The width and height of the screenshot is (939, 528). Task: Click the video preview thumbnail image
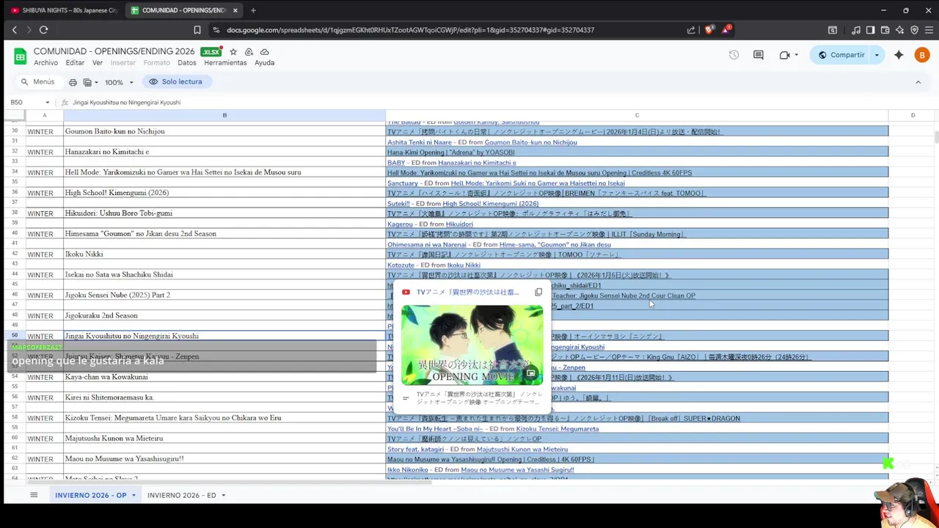click(x=472, y=345)
